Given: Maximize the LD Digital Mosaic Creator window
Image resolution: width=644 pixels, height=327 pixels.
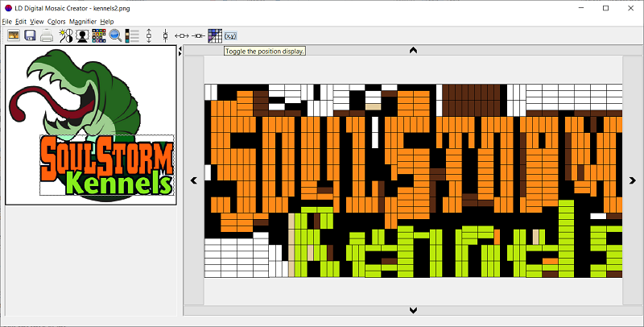Looking at the screenshot, I should pos(605,8).
